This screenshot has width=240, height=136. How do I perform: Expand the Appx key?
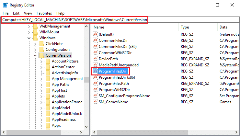point(41,126)
